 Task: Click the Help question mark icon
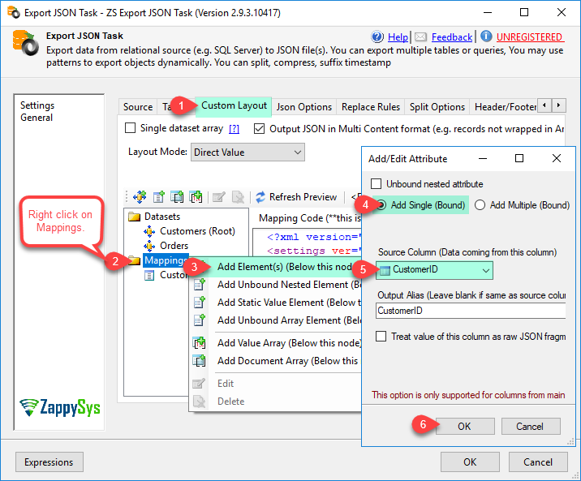tap(377, 37)
